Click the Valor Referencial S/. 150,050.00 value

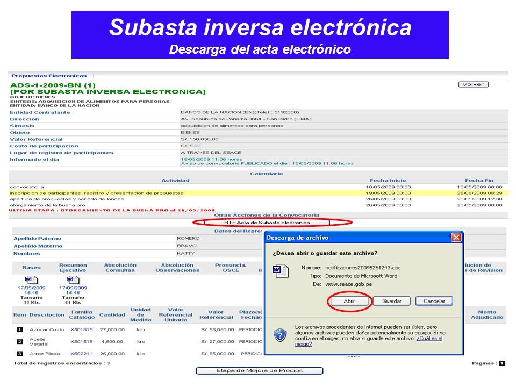199,139
